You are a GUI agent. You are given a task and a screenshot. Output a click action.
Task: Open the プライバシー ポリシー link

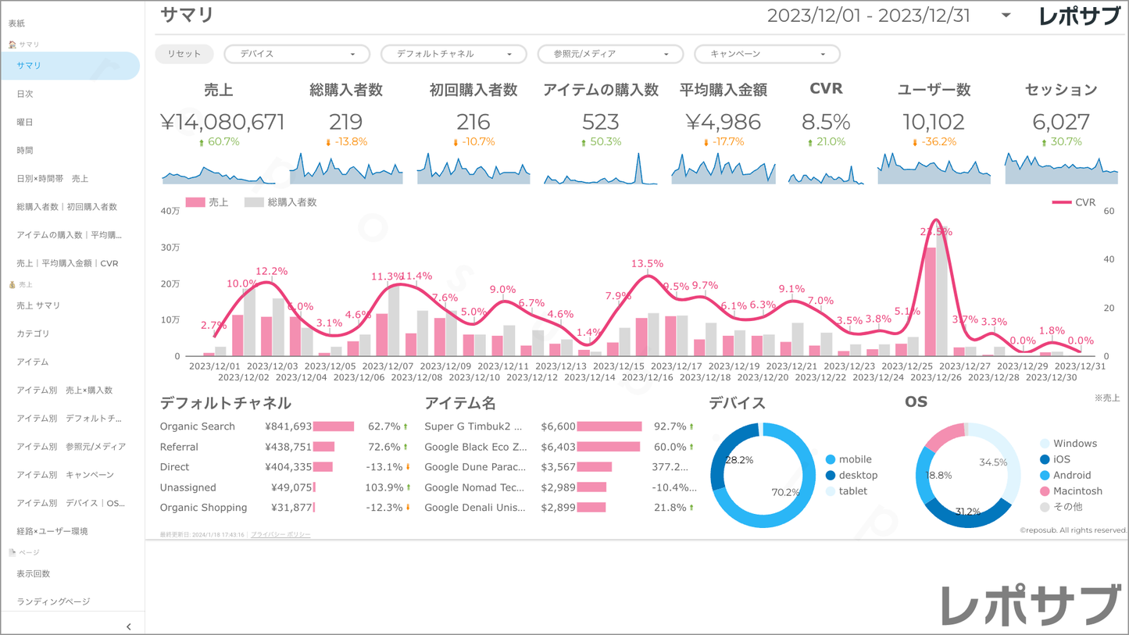pyautogui.click(x=280, y=535)
